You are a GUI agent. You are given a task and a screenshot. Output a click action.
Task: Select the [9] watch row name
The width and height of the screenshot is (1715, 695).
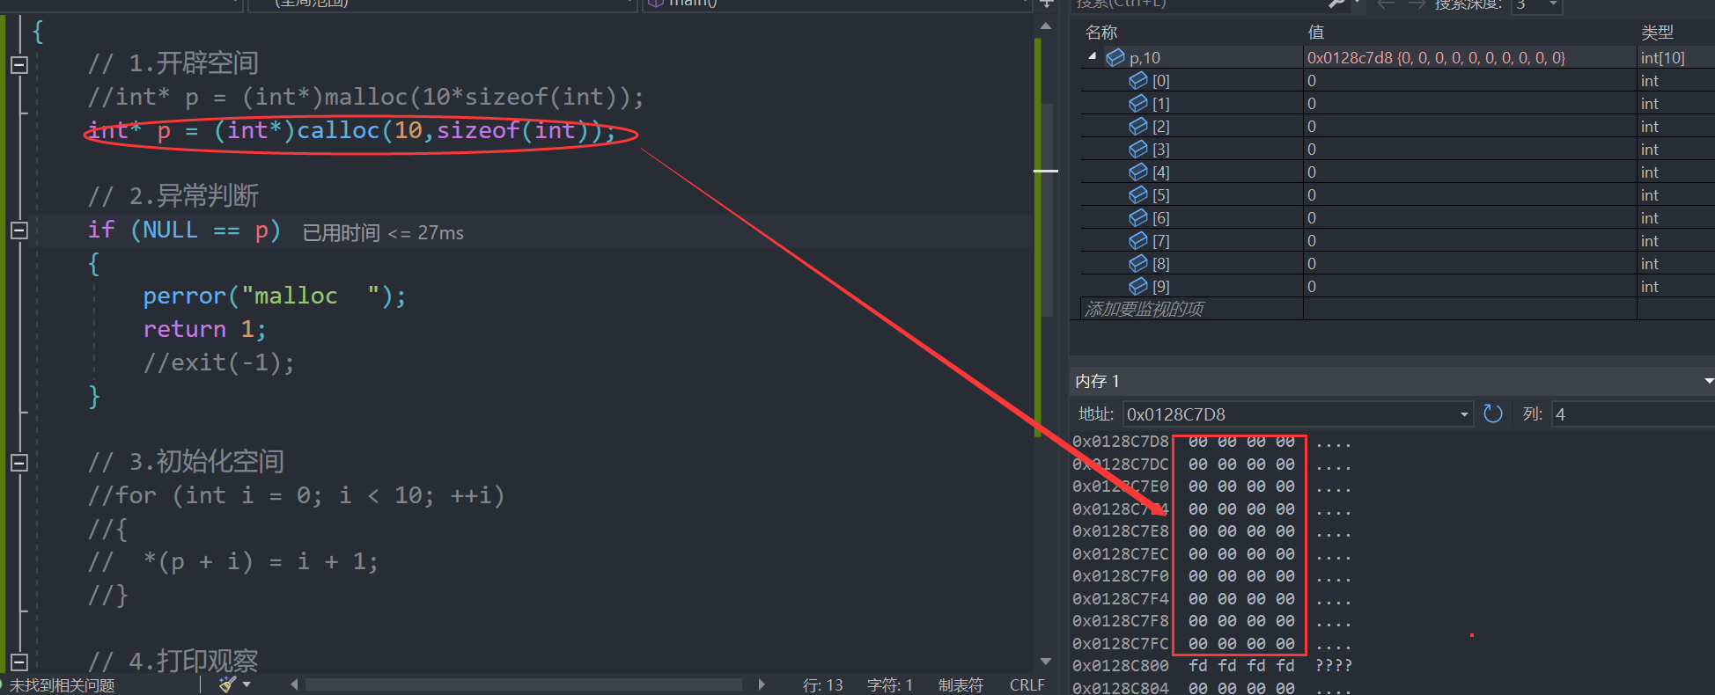(x=1161, y=287)
